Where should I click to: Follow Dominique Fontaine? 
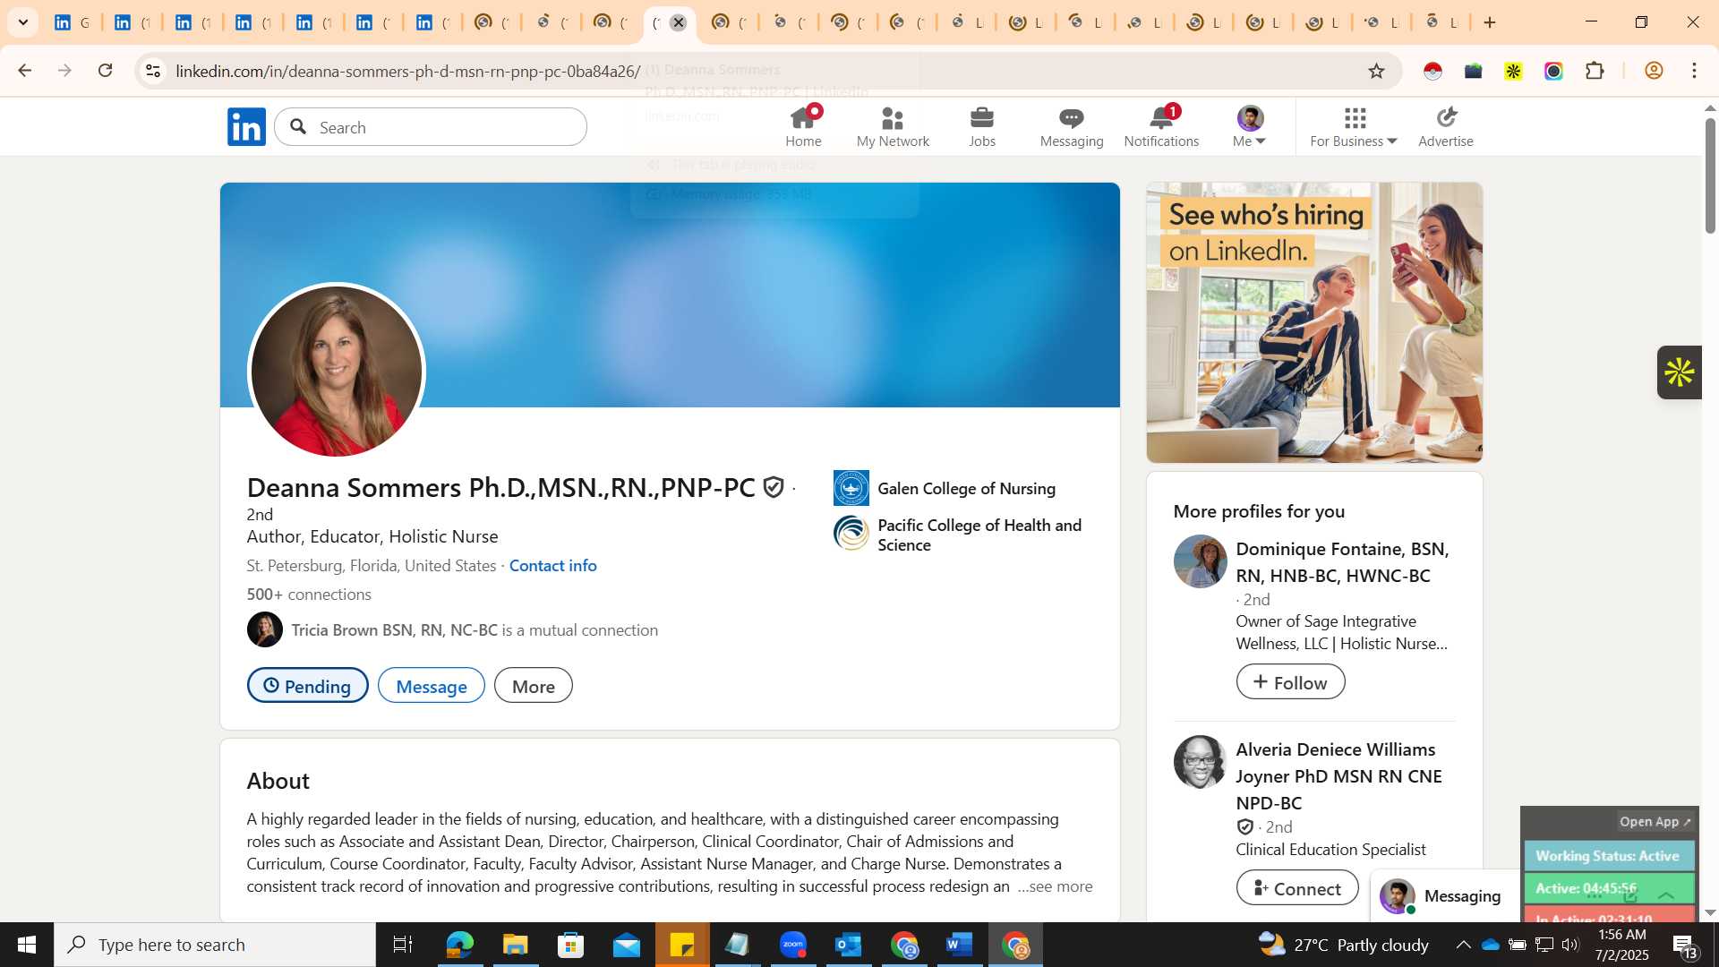click(x=1290, y=682)
